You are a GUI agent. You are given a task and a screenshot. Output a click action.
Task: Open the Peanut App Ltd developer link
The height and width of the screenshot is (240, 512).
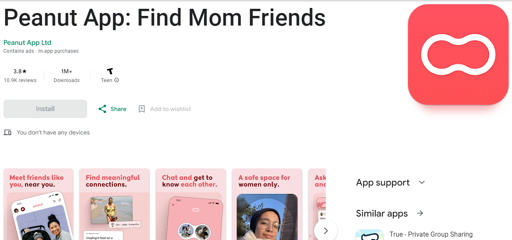(x=27, y=43)
